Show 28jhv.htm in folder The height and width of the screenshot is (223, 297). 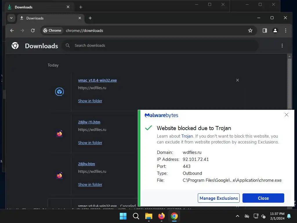(x=90, y=184)
